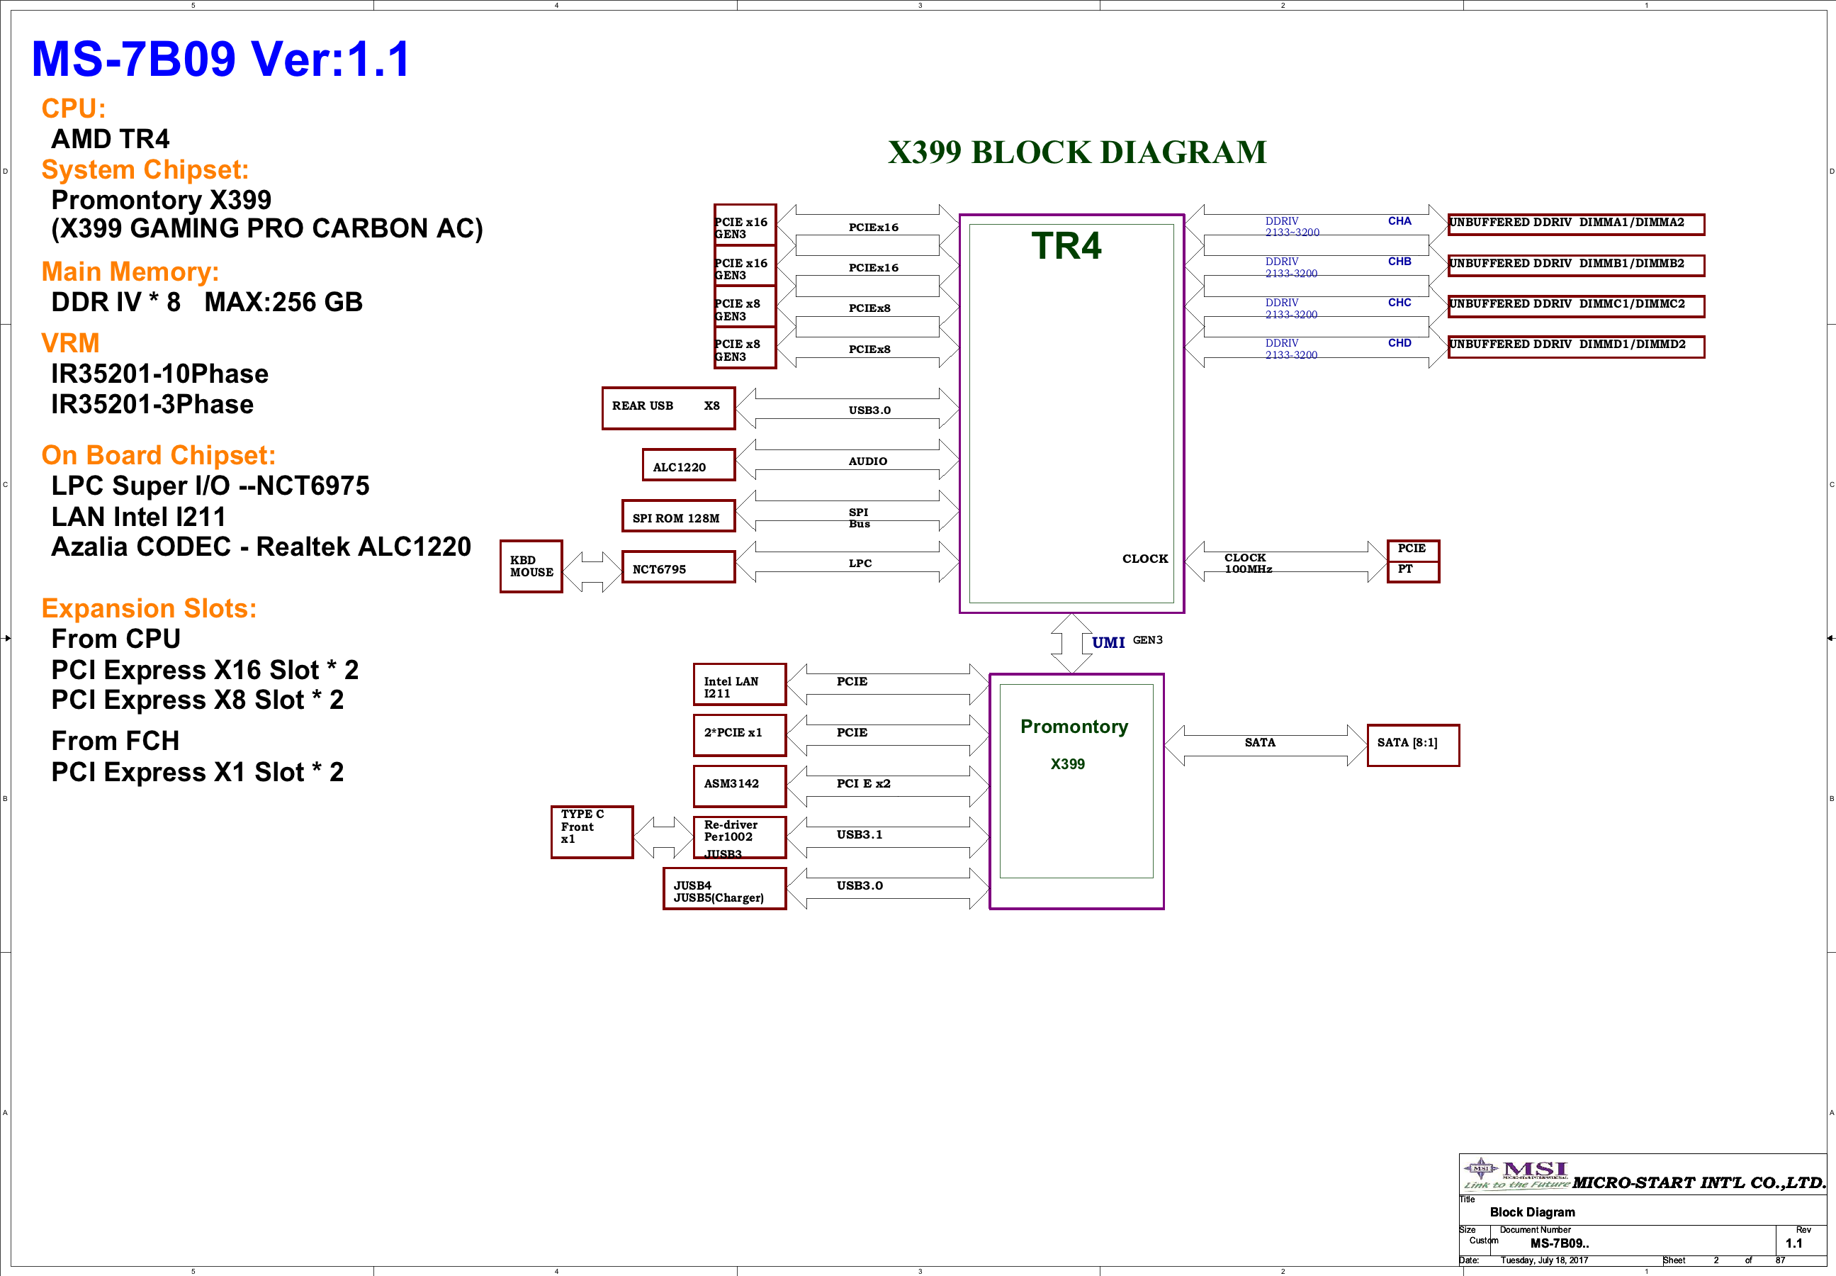
Task: Select the LAN Intel I211 line
Action: 138,517
